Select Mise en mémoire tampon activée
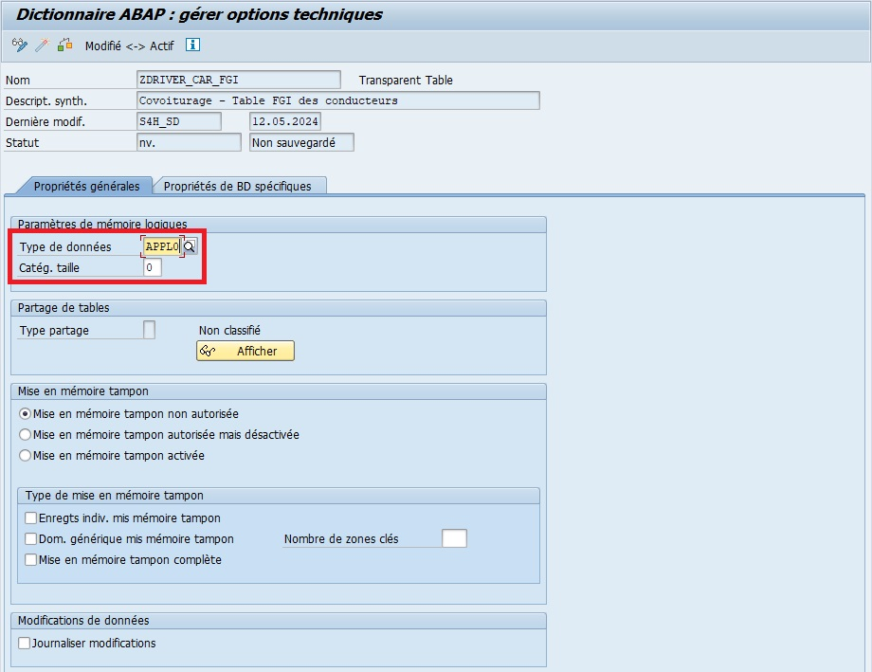 tap(26, 456)
